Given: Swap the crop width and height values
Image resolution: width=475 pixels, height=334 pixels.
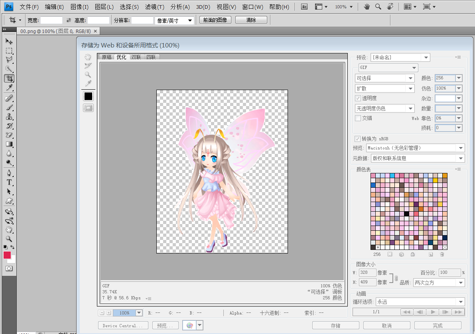Looking at the screenshot, I should pos(69,20).
